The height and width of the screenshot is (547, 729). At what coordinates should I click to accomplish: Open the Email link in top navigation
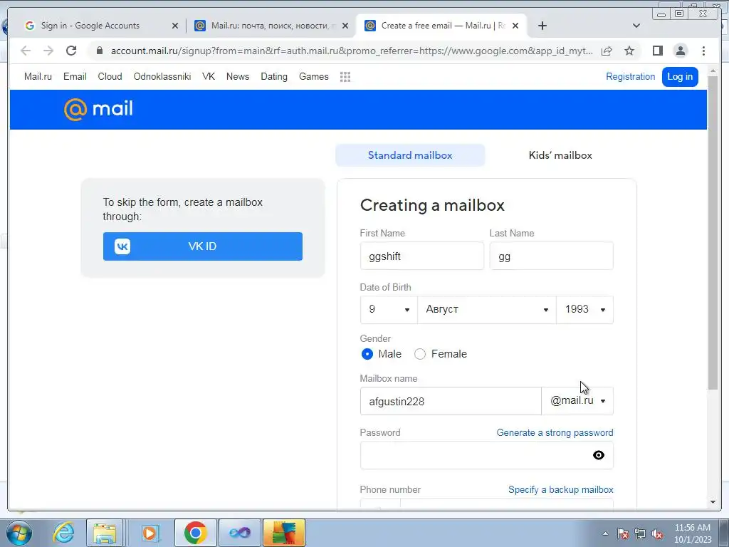pos(75,77)
